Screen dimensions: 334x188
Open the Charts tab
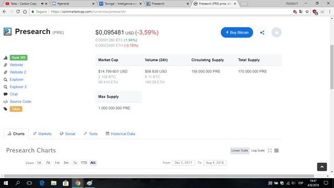tap(16, 134)
